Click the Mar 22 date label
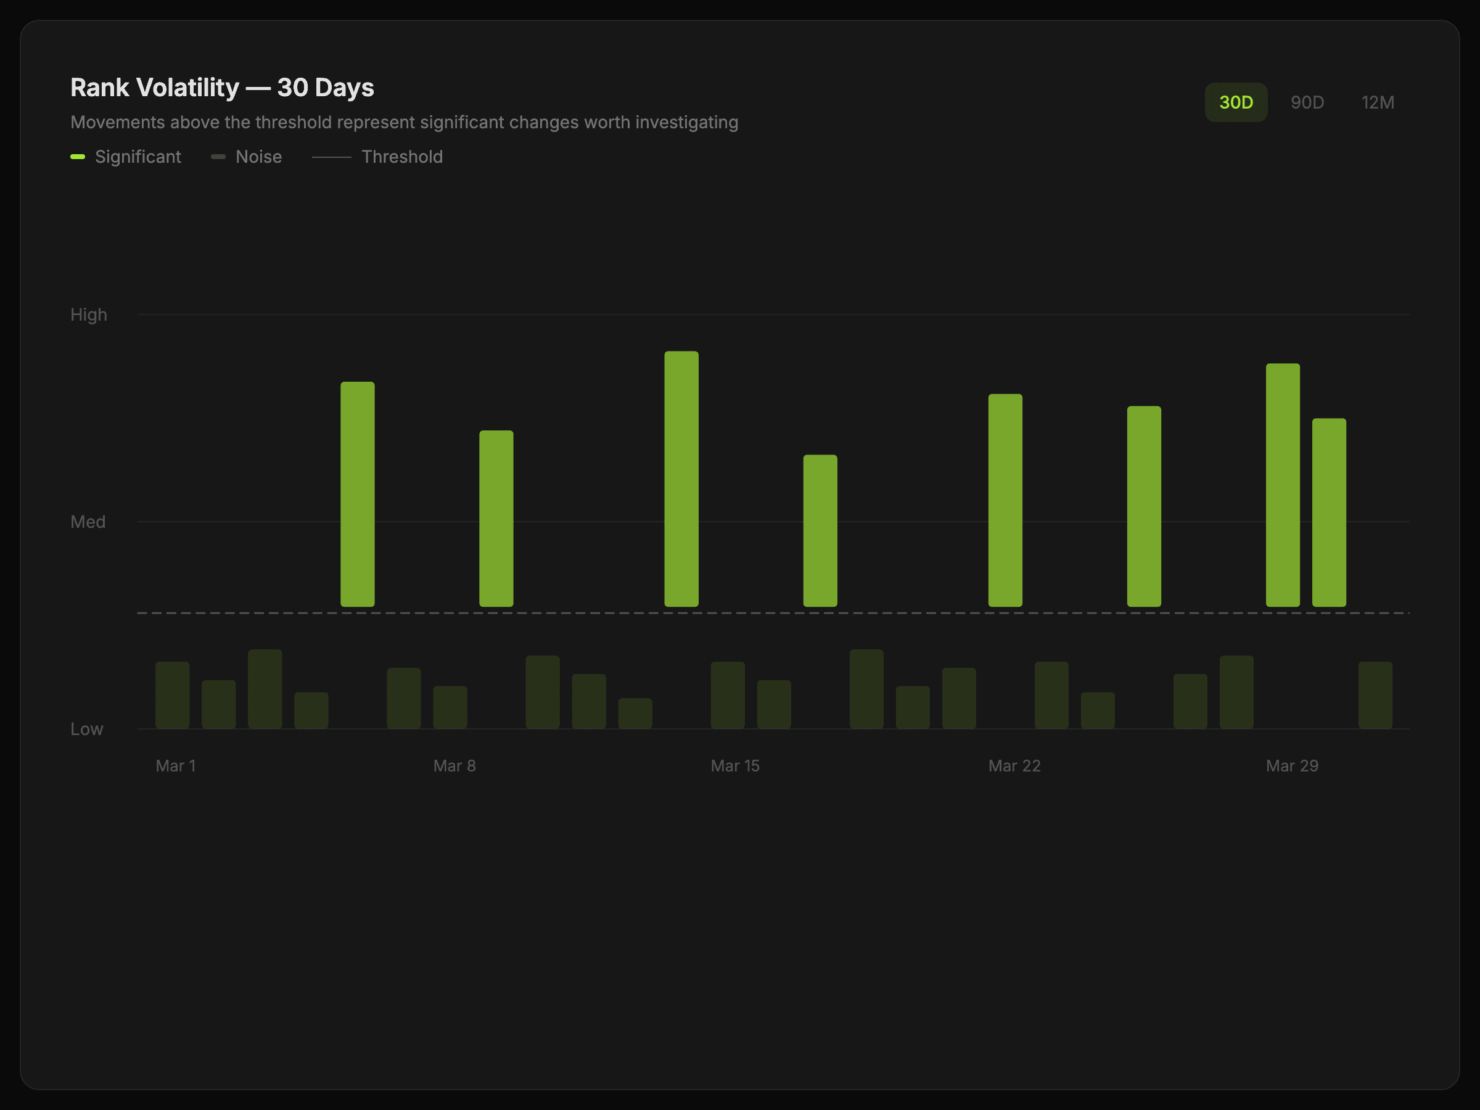Screen dimensions: 1480x1110 point(1014,765)
